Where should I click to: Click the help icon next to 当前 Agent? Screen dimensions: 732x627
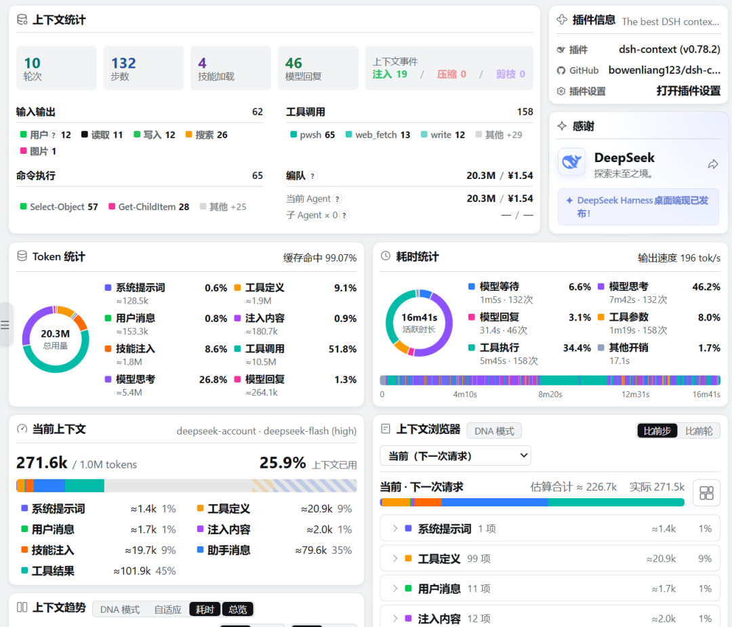[x=338, y=199]
